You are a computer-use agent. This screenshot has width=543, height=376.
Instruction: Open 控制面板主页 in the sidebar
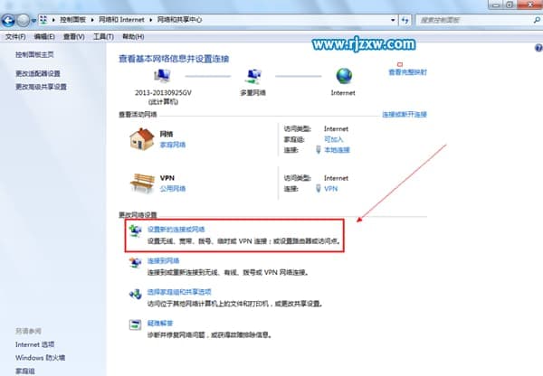[34, 54]
